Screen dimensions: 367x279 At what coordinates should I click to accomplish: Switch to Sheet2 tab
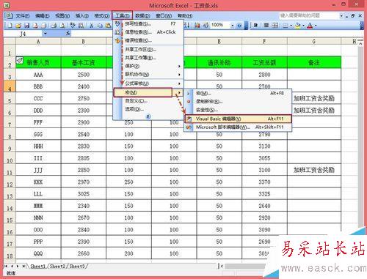coord(57,266)
